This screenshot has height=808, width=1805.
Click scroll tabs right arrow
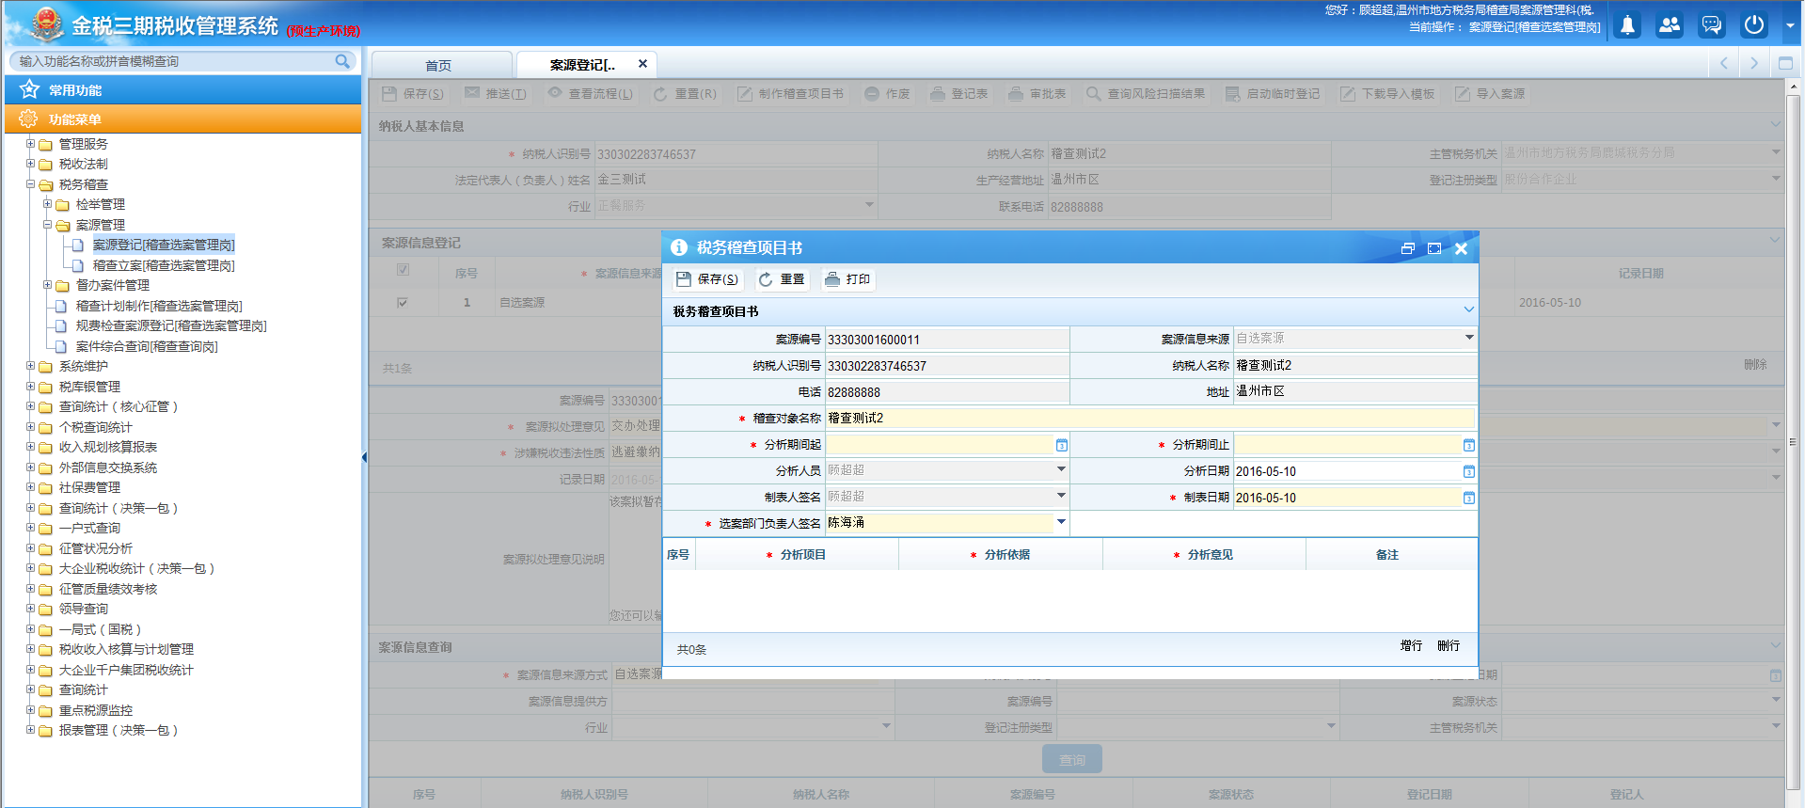(x=1754, y=63)
